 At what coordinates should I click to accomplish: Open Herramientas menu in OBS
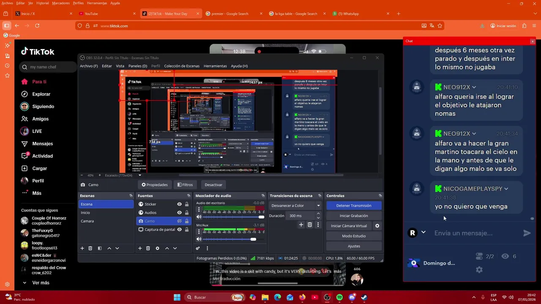coord(215,66)
